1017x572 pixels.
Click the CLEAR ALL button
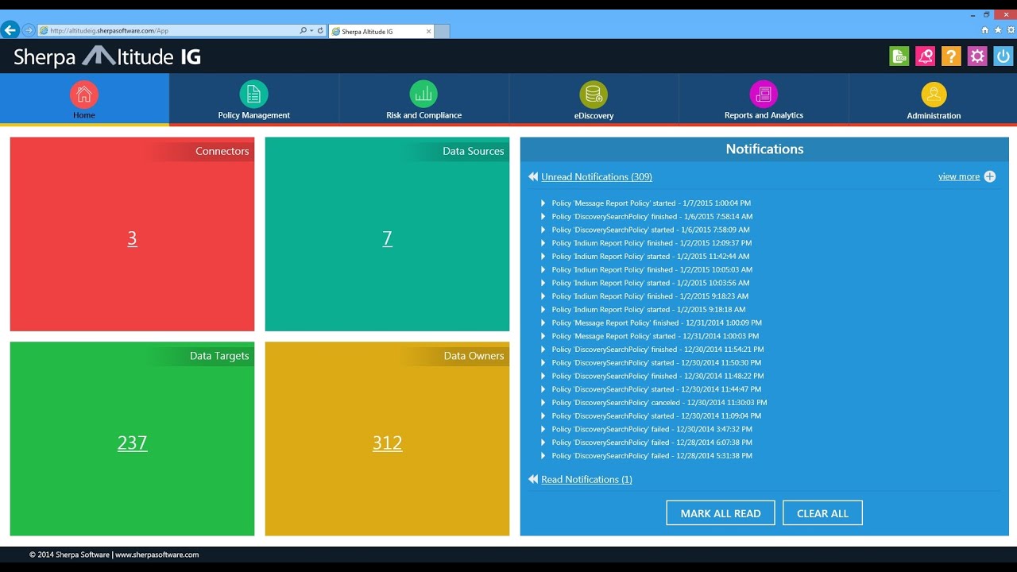[822, 513]
